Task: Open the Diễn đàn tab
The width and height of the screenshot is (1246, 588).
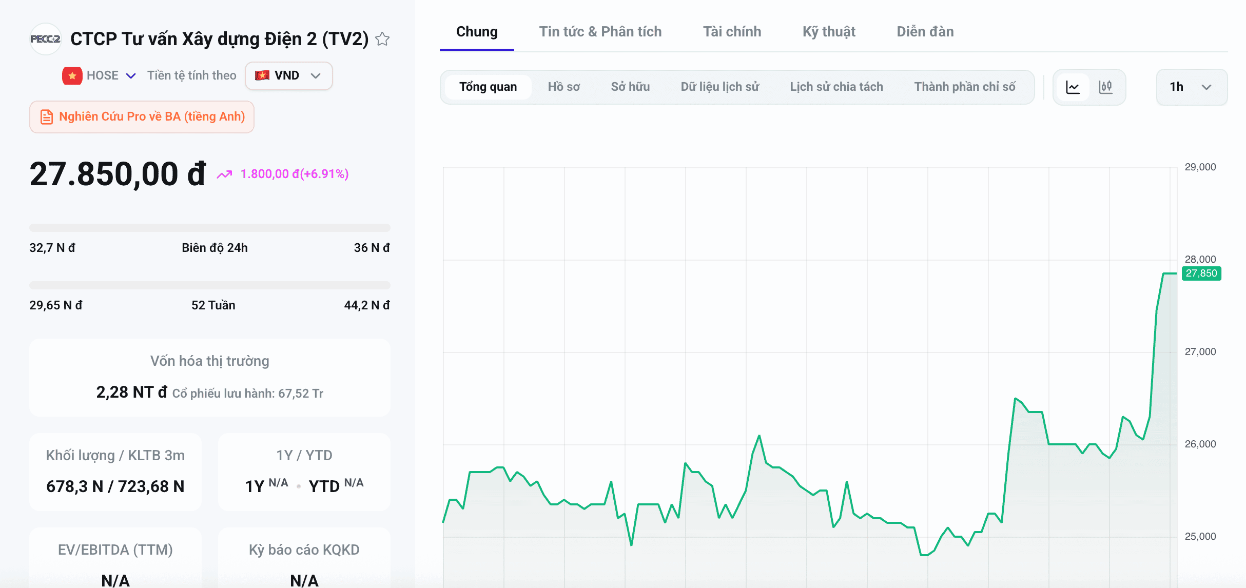Action: (x=925, y=32)
